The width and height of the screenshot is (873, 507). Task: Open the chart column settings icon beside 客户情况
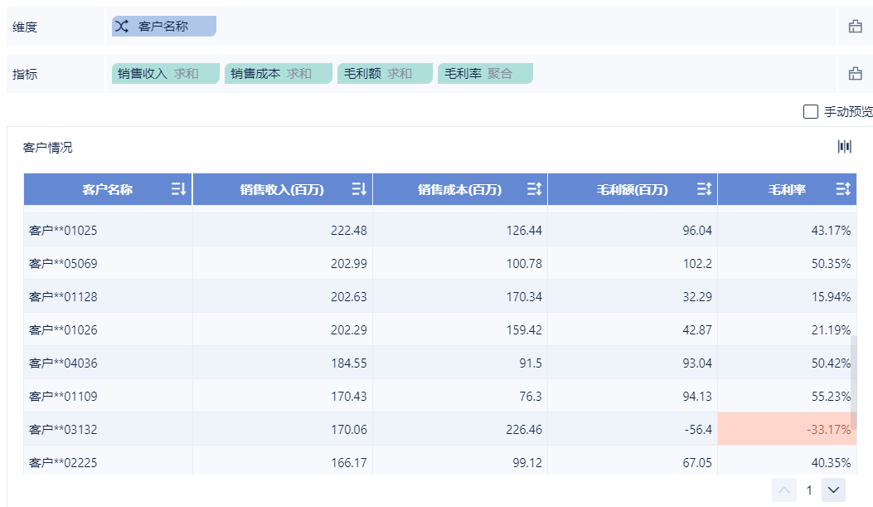(844, 147)
